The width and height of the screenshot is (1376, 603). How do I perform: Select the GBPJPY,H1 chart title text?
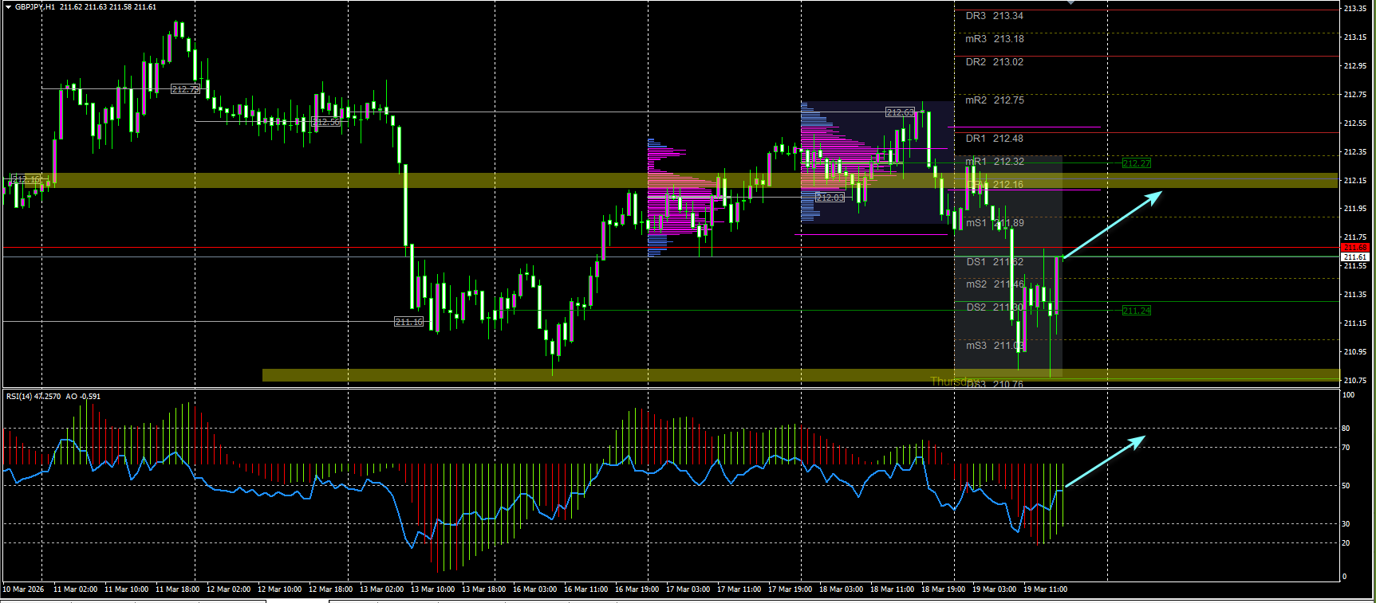(x=35, y=6)
